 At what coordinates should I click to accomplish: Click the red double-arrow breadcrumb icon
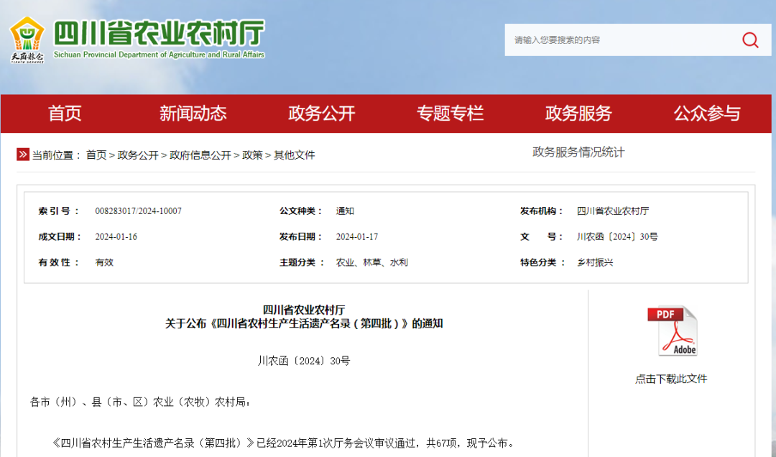click(x=23, y=154)
